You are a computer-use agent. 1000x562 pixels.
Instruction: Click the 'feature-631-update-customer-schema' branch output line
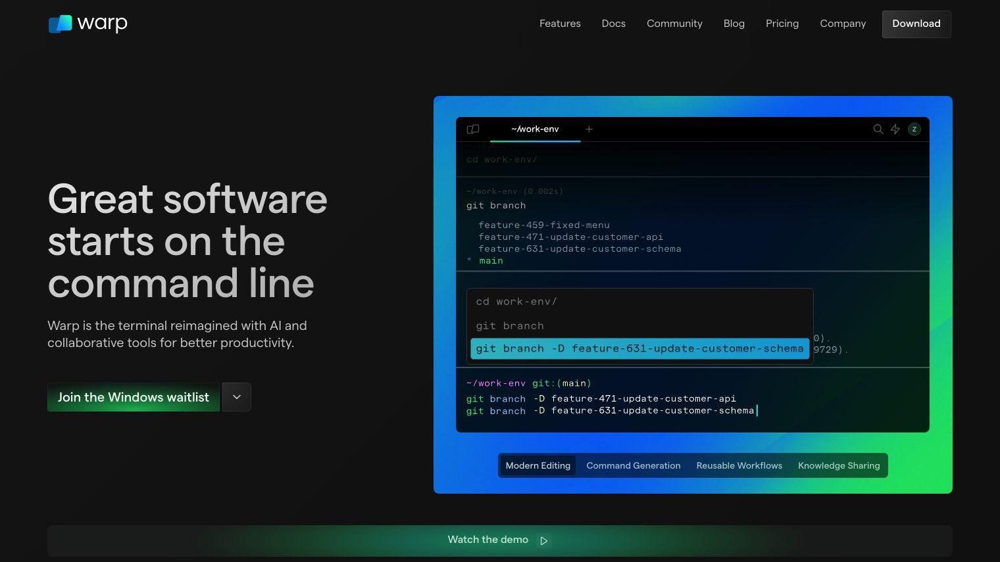[x=580, y=248]
